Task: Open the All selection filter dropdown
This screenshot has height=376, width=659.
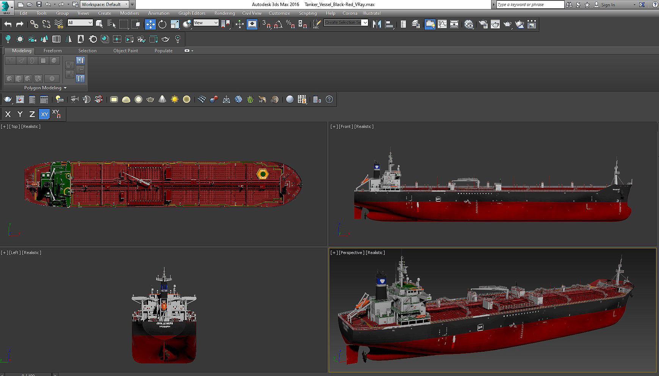Action: click(80, 23)
